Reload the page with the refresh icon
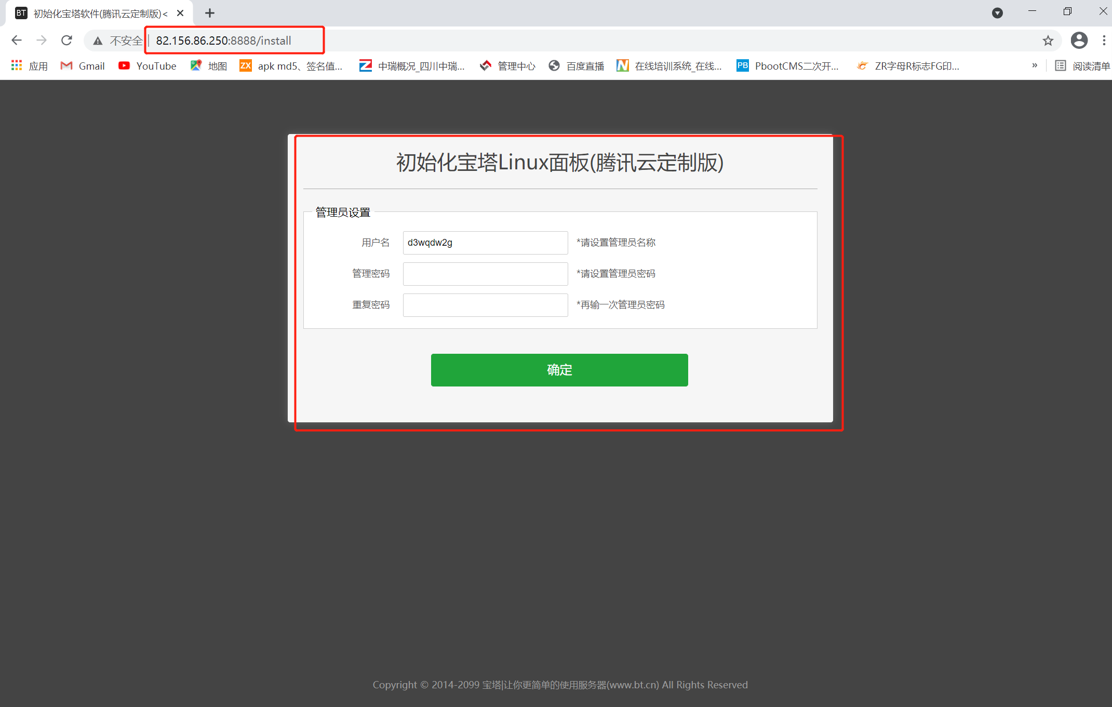Viewport: 1112px width, 707px height. [x=66, y=41]
